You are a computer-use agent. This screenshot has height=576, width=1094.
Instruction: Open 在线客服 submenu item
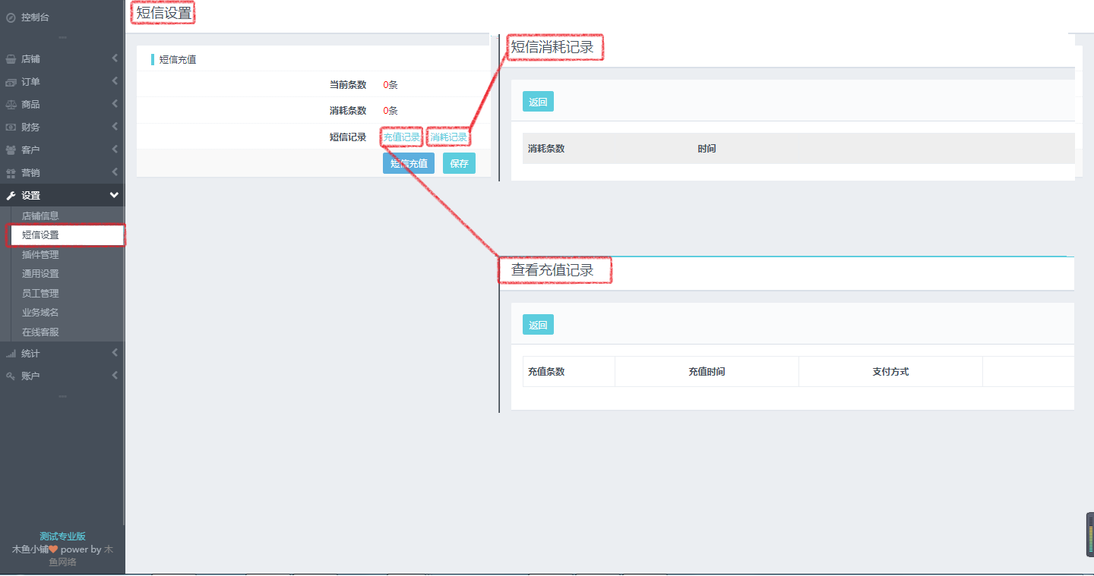[x=40, y=332]
